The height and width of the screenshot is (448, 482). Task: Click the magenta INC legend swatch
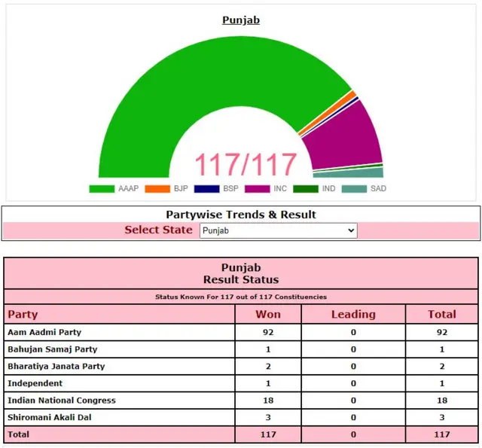(258, 189)
